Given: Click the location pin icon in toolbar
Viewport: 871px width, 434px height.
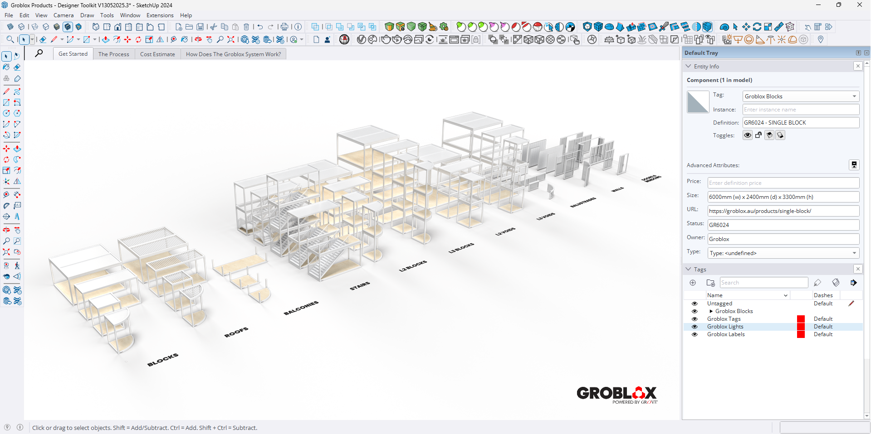Looking at the screenshot, I should click(x=821, y=39).
